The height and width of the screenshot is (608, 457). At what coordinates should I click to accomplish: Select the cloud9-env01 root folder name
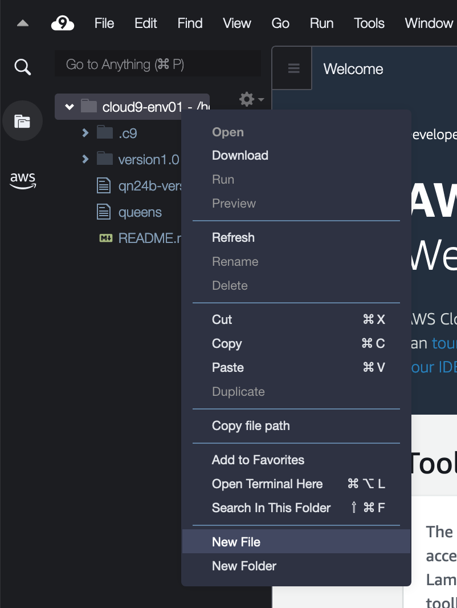click(x=156, y=107)
